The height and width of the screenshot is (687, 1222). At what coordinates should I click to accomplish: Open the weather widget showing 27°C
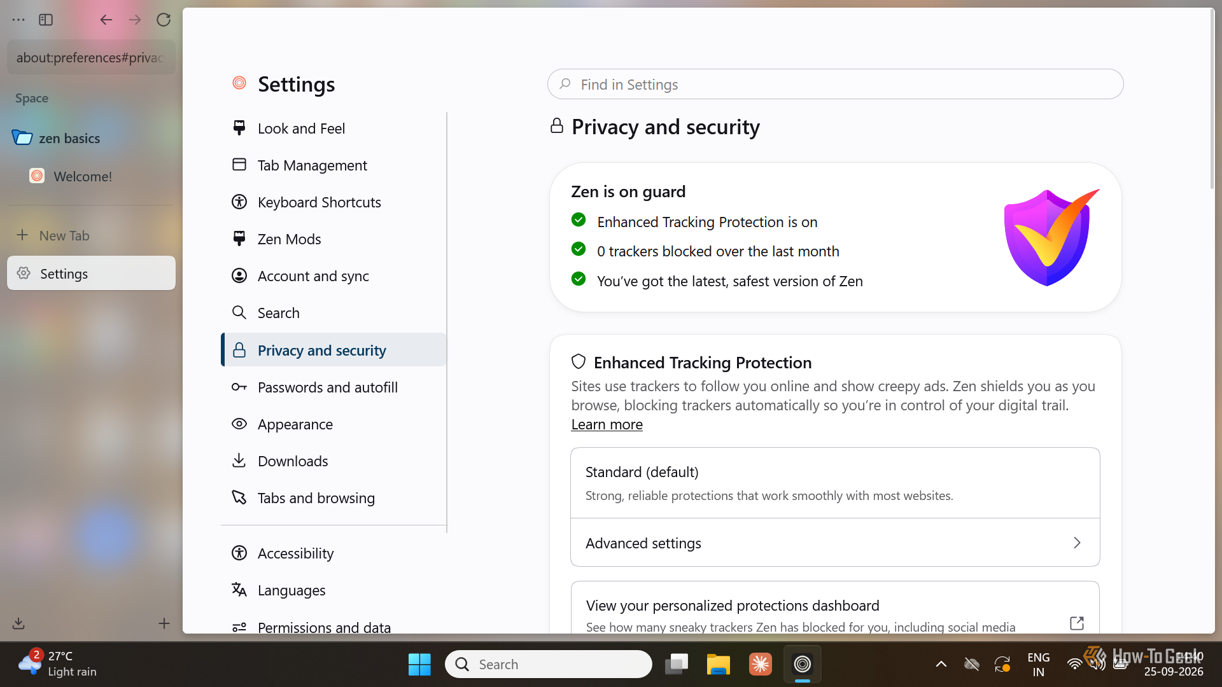(57, 663)
